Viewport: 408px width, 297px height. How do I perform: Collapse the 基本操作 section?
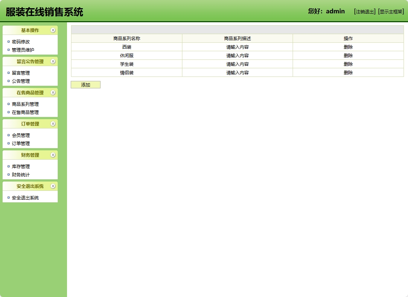coord(52,30)
